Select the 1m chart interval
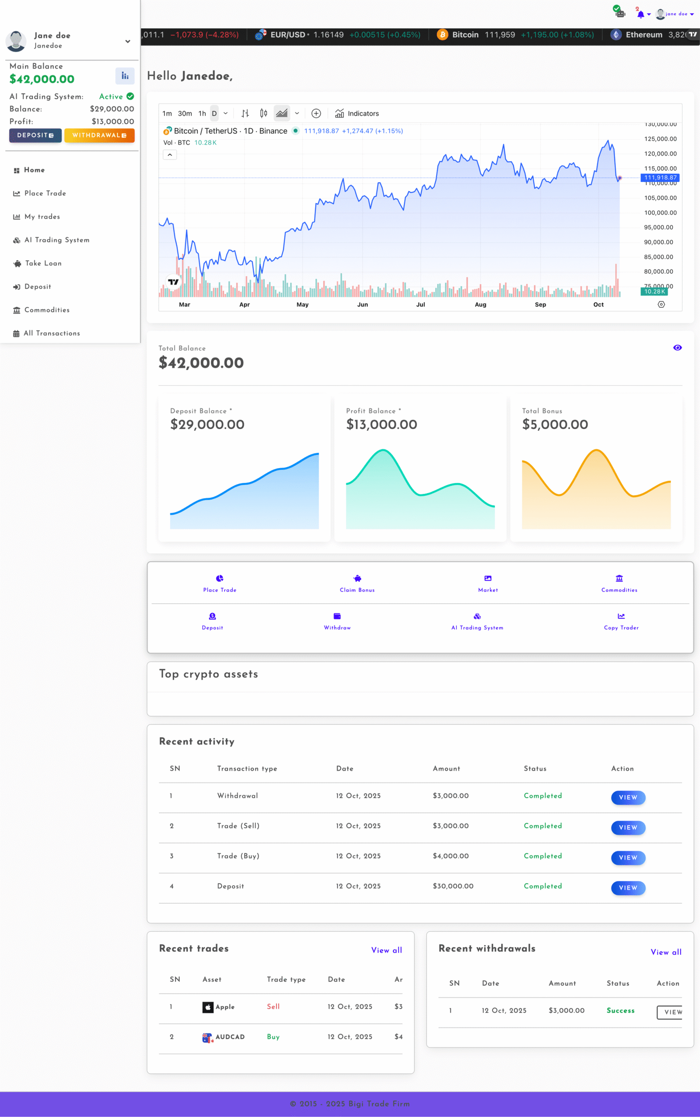 pyautogui.click(x=167, y=113)
